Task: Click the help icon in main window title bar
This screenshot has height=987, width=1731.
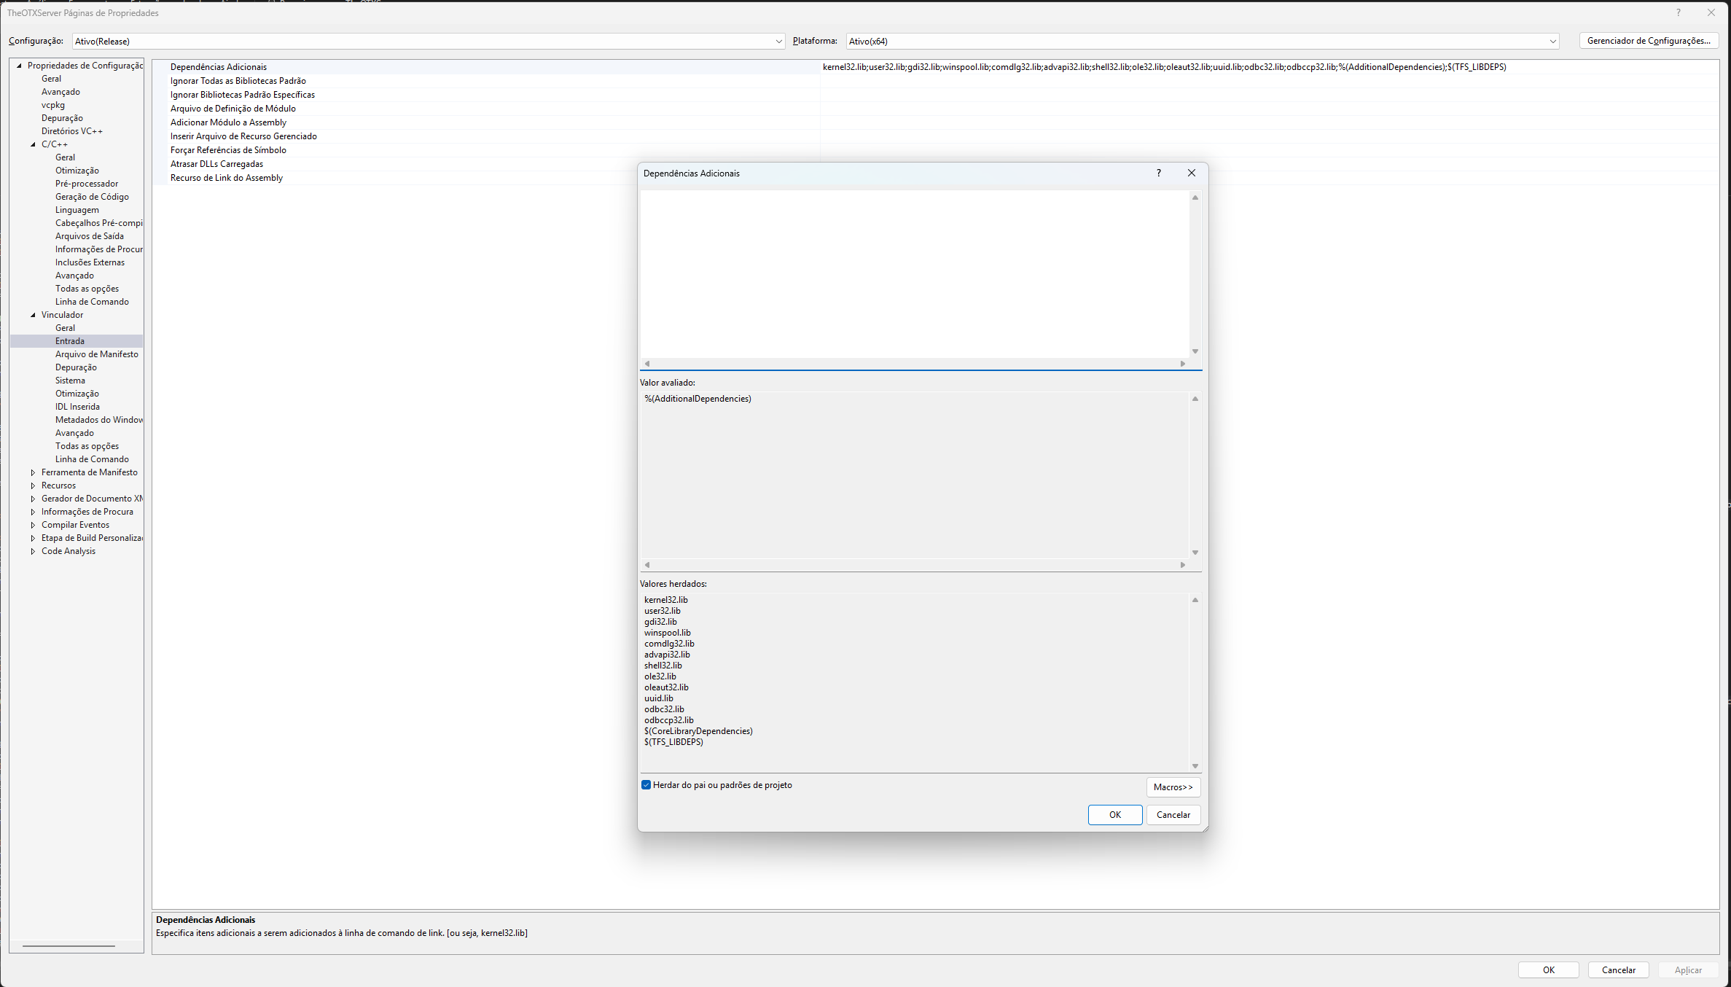Action: [x=1678, y=12]
